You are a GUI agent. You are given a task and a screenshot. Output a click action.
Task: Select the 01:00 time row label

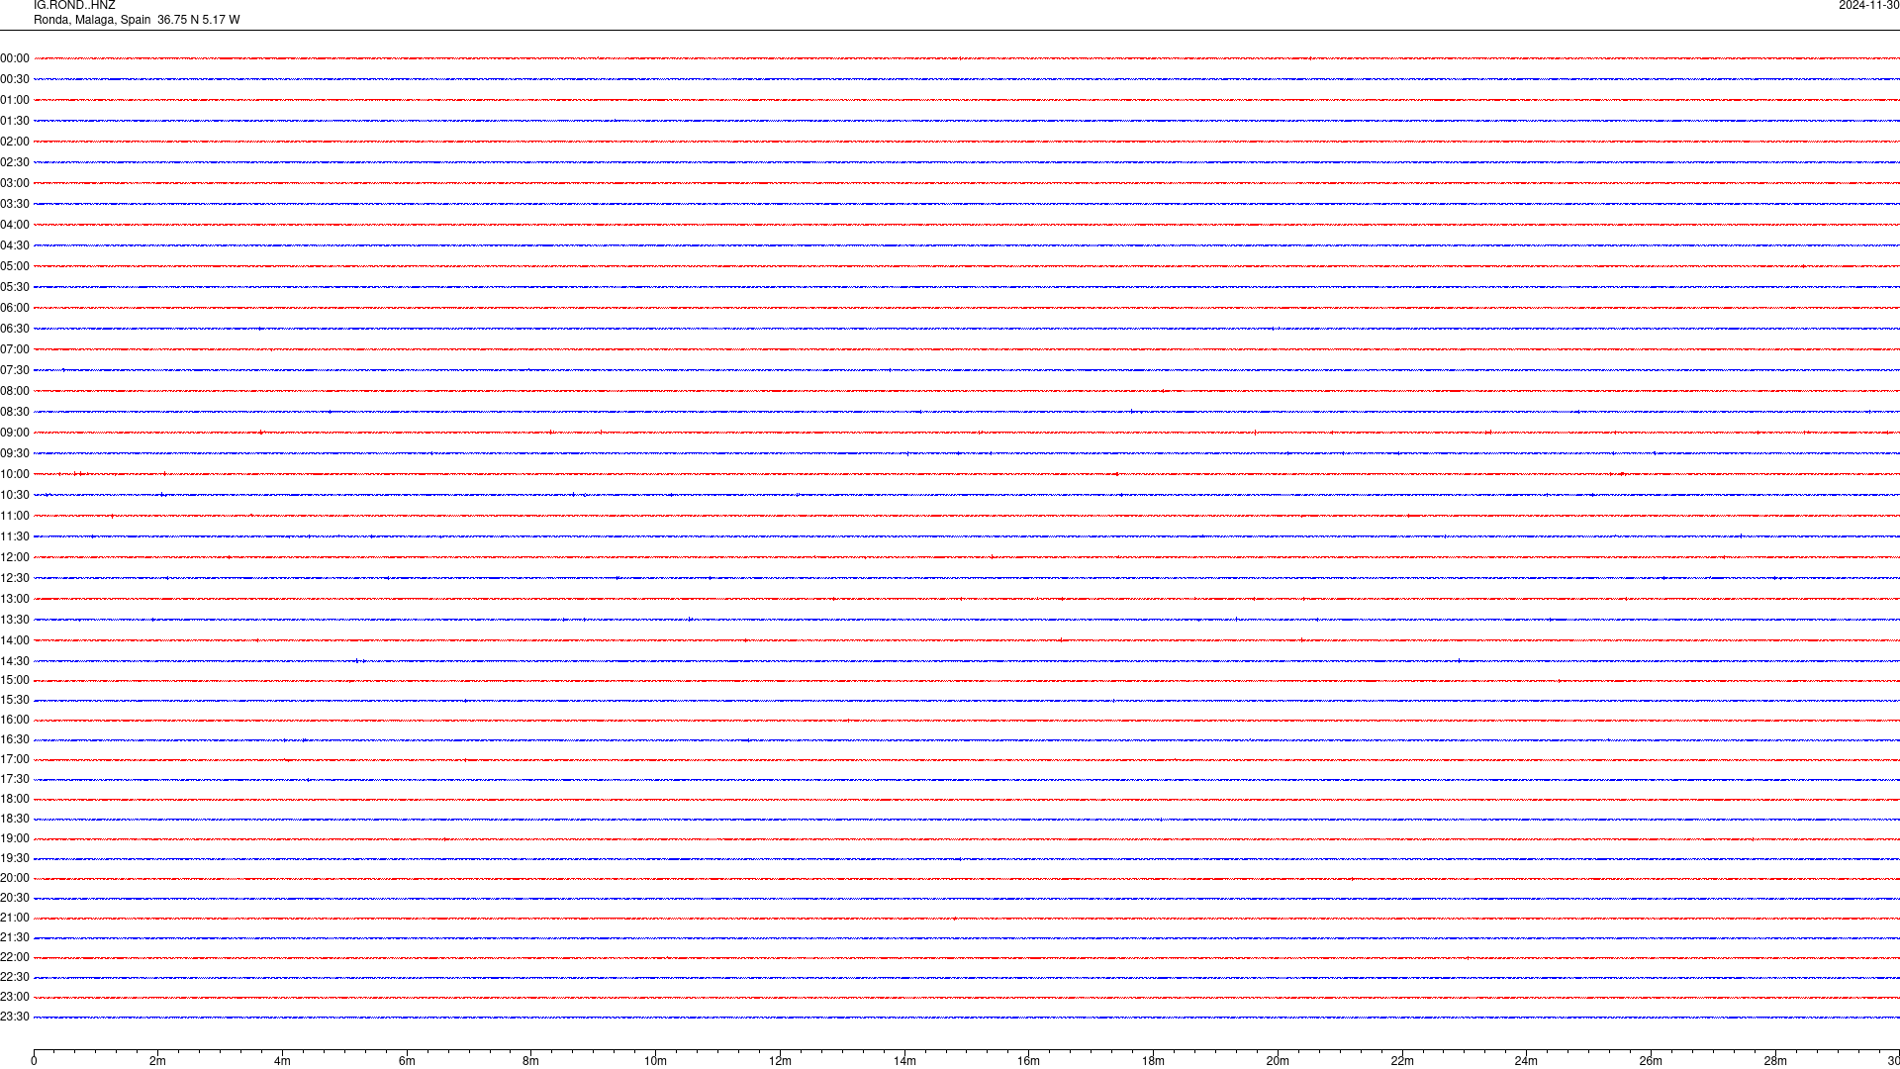pos(15,100)
